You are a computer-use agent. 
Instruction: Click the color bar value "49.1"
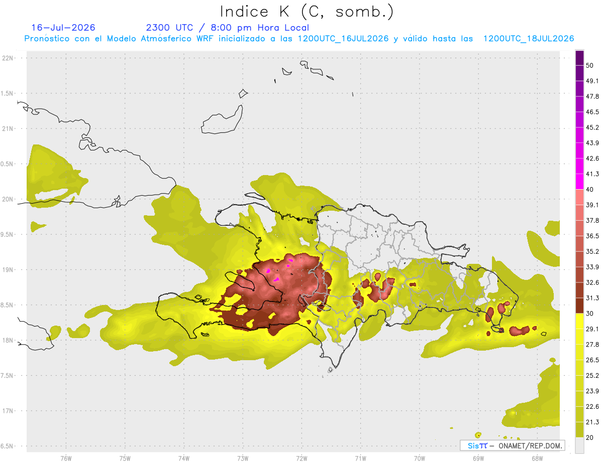592,81
